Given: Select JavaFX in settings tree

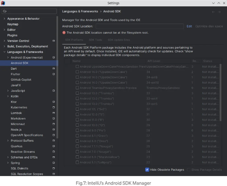Looking at the screenshot, I should coord(16,85).
